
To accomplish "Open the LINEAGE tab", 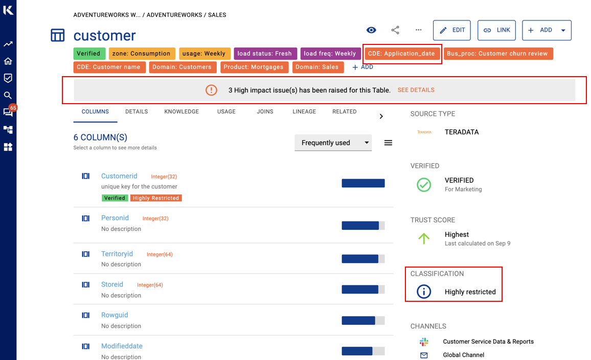I will tap(304, 112).
